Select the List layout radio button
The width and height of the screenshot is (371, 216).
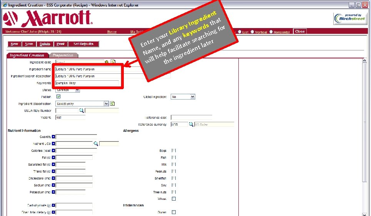pyautogui.click(x=240, y=32)
